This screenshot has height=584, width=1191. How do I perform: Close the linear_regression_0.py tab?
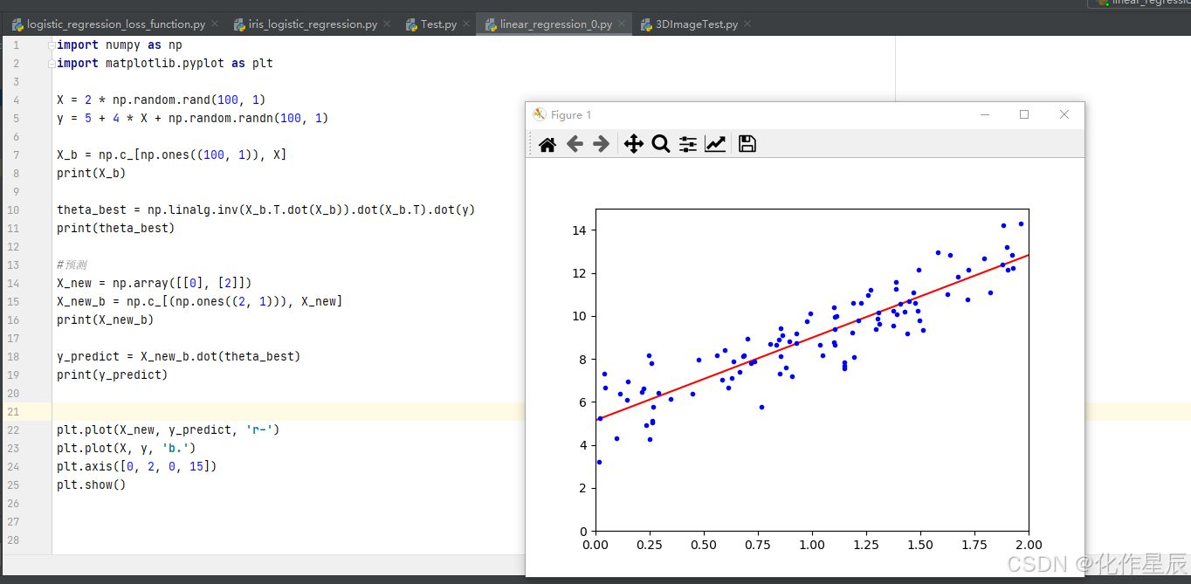621,24
